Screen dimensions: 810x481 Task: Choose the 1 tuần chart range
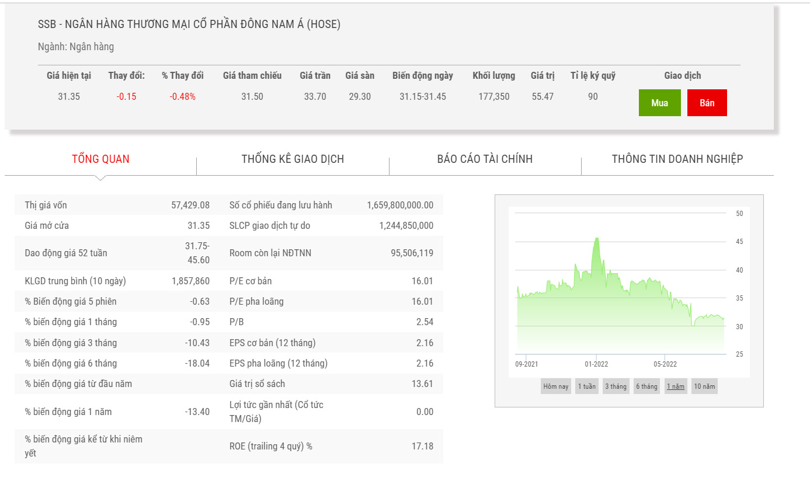pyautogui.click(x=586, y=386)
